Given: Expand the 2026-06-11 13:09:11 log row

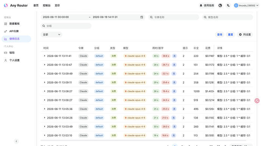Looking at the screenshot, I should [45, 82].
